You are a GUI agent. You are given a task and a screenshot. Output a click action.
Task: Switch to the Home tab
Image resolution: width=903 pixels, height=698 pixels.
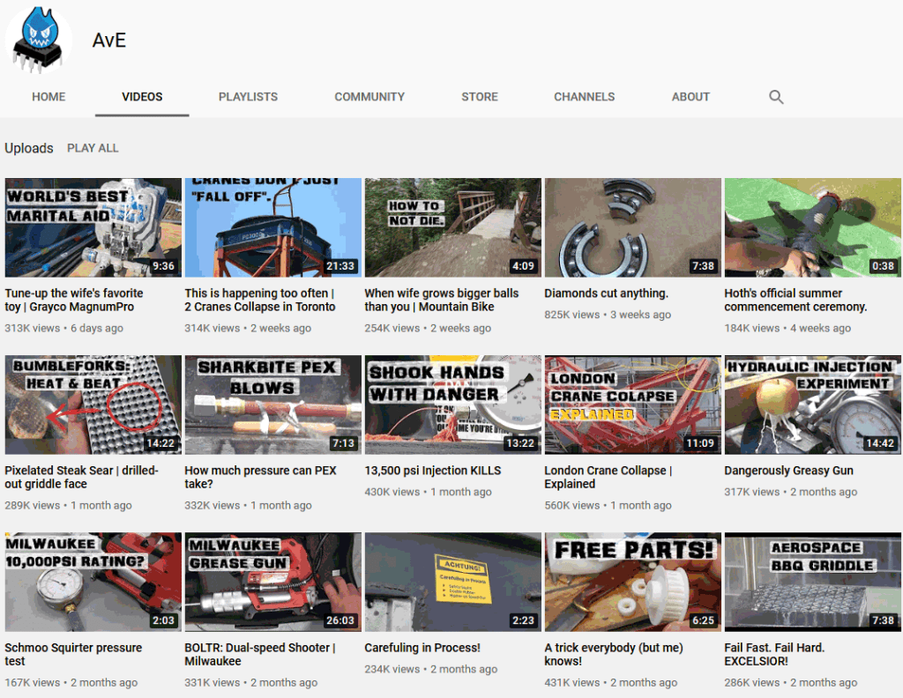[x=49, y=97]
